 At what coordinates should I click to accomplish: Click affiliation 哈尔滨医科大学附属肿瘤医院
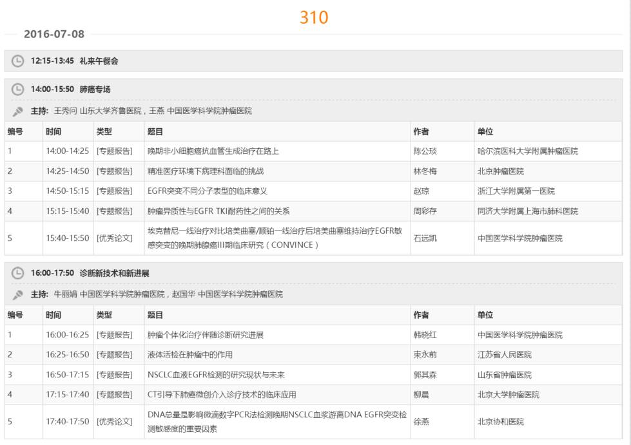[528, 151]
